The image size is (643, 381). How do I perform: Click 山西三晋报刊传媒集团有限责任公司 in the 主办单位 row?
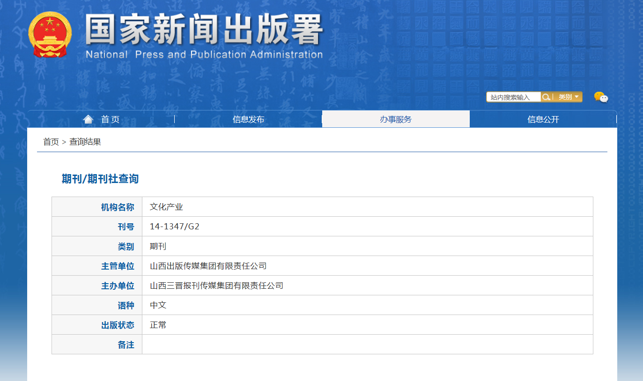pyautogui.click(x=216, y=286)
